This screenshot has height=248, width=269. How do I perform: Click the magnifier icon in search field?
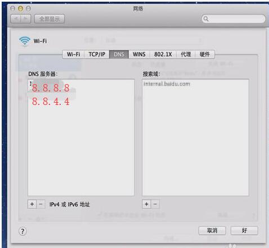[206, 19]
